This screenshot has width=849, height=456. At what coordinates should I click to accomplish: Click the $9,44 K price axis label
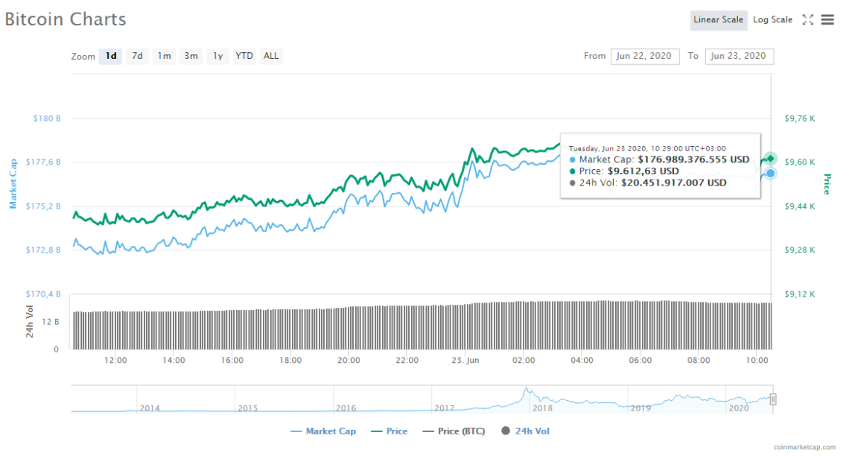[800, 206]
